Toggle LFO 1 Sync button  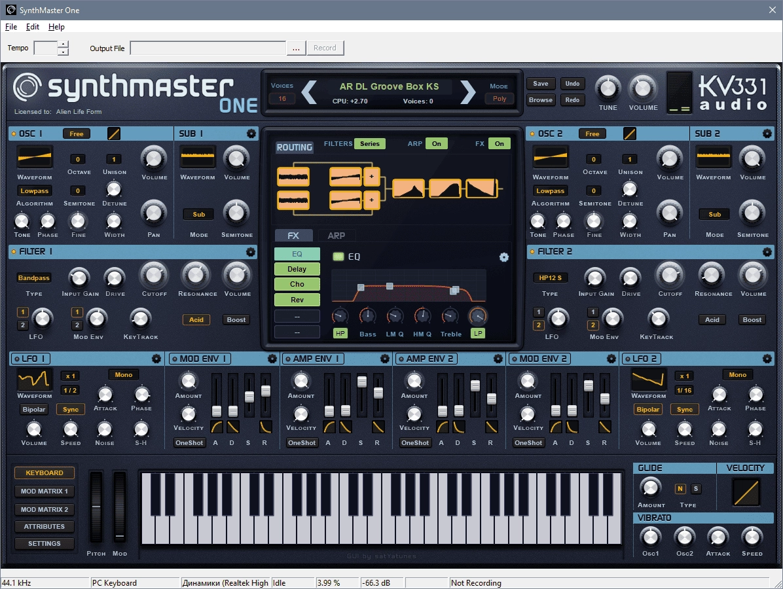pyautogui.click(x=71, y=409)
